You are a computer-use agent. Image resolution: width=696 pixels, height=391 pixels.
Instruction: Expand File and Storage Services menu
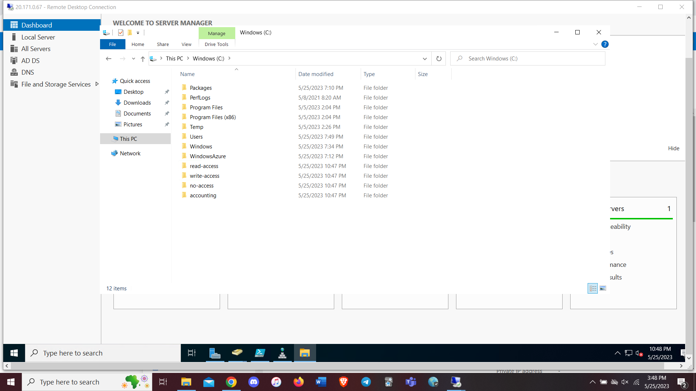click(97, 84)
